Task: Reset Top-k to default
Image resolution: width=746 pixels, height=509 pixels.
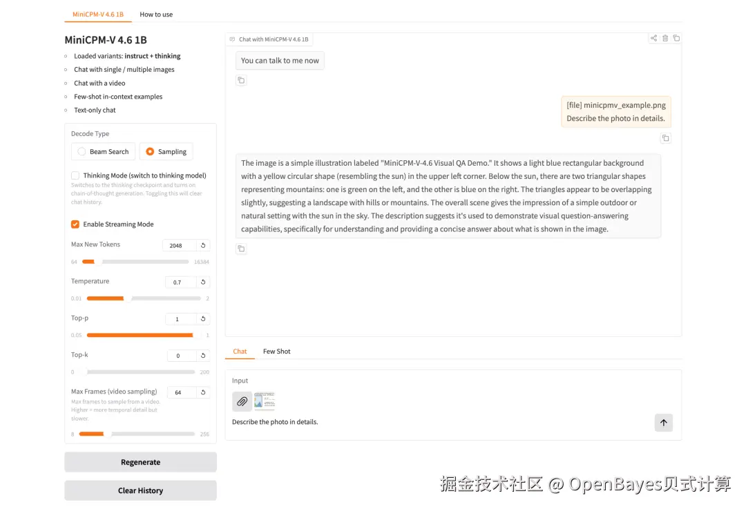Action: tap(203, 356)
